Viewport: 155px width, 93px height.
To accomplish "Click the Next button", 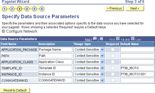I will click(x=135, y=8).
